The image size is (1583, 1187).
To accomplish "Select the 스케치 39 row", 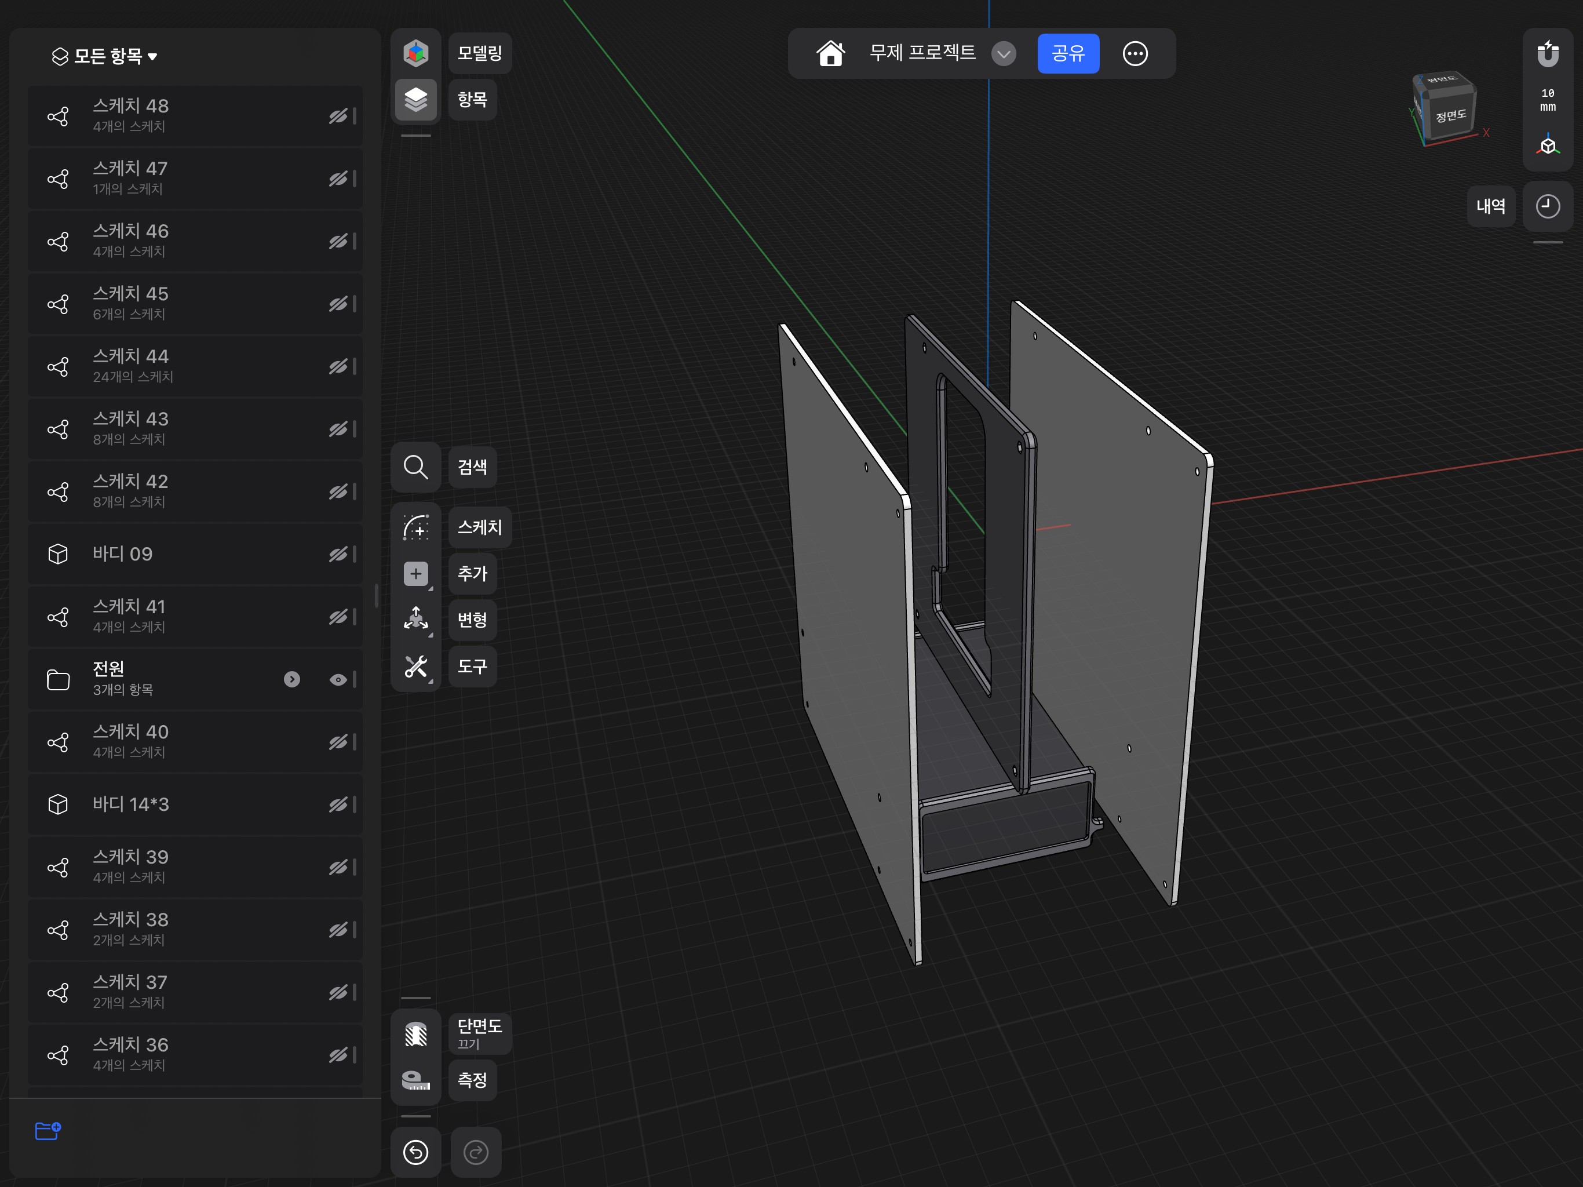I will click(195, 868).
